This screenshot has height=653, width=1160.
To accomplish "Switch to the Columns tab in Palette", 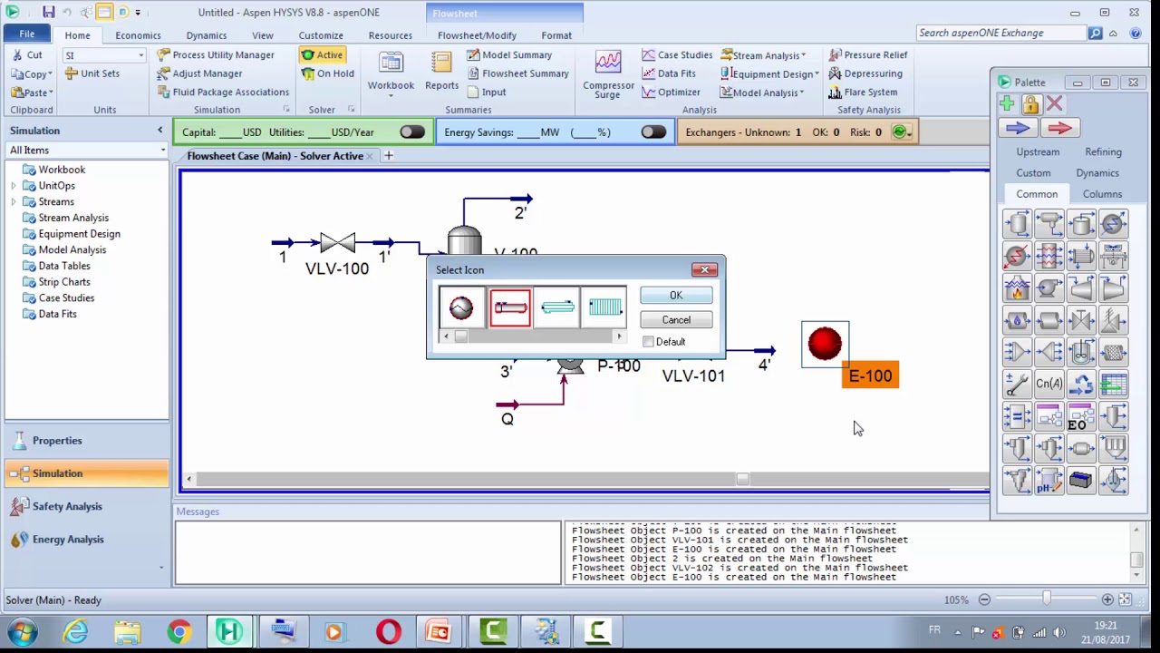I will click(1102, 194).
